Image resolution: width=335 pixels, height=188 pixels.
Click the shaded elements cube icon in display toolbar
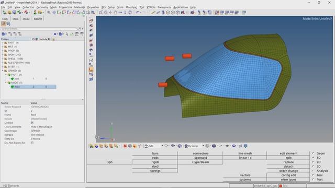coord(214,146)
